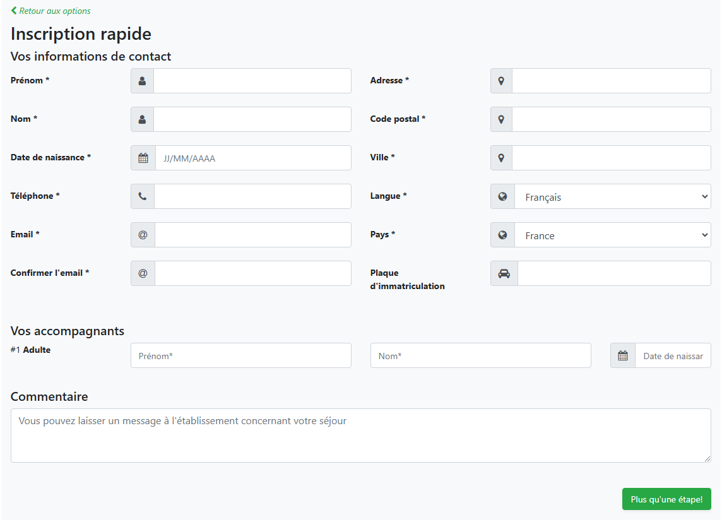Select the Email input field

pos(252,235)
